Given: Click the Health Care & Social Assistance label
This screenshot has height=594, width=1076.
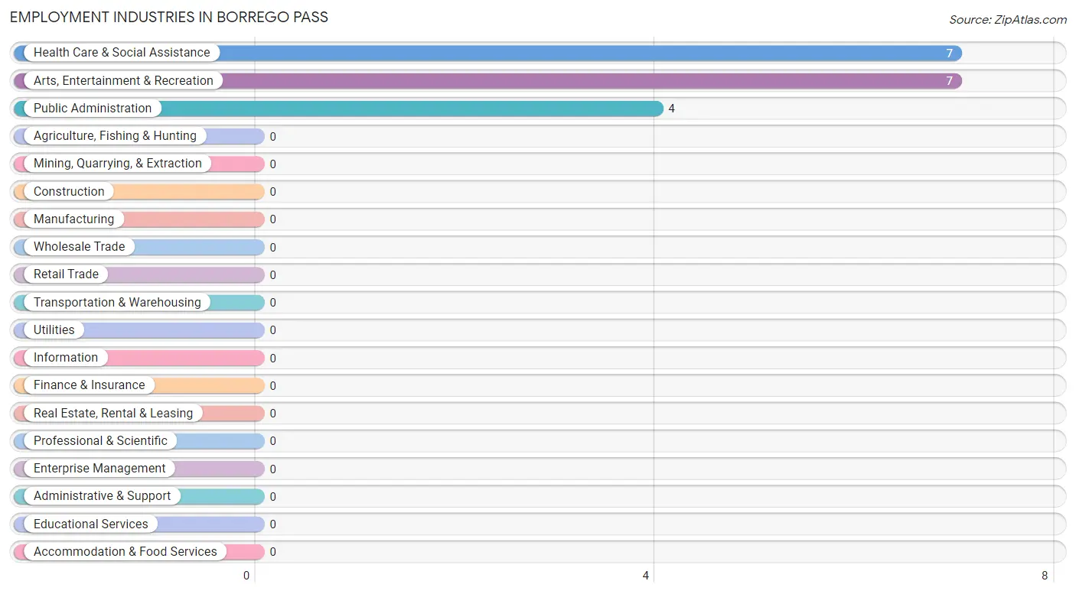Looking at the screenshot, I should [122, 53].
